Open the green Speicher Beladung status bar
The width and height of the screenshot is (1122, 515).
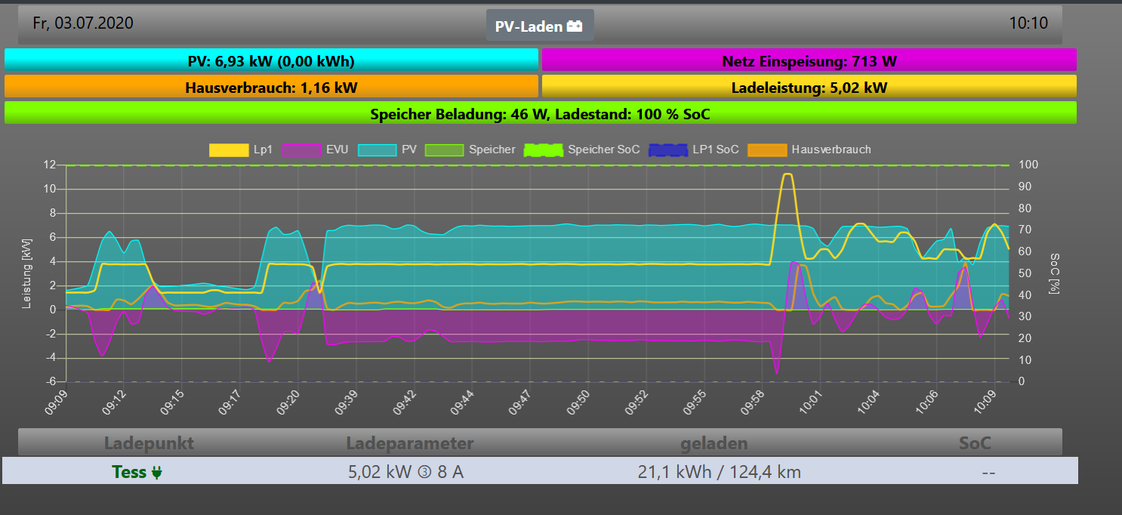click(540, 114)
